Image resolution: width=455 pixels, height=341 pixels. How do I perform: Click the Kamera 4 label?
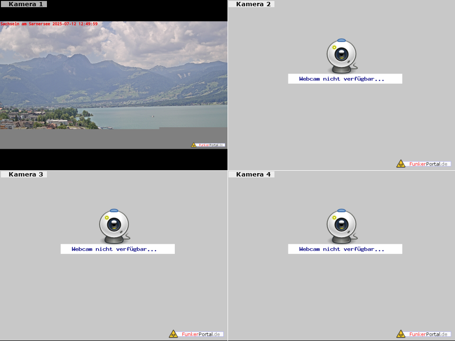[x=251, y=174]
